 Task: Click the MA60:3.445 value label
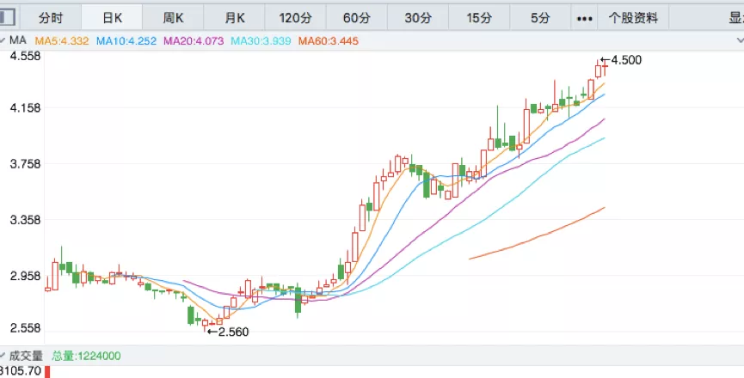(x=329, y=41)
